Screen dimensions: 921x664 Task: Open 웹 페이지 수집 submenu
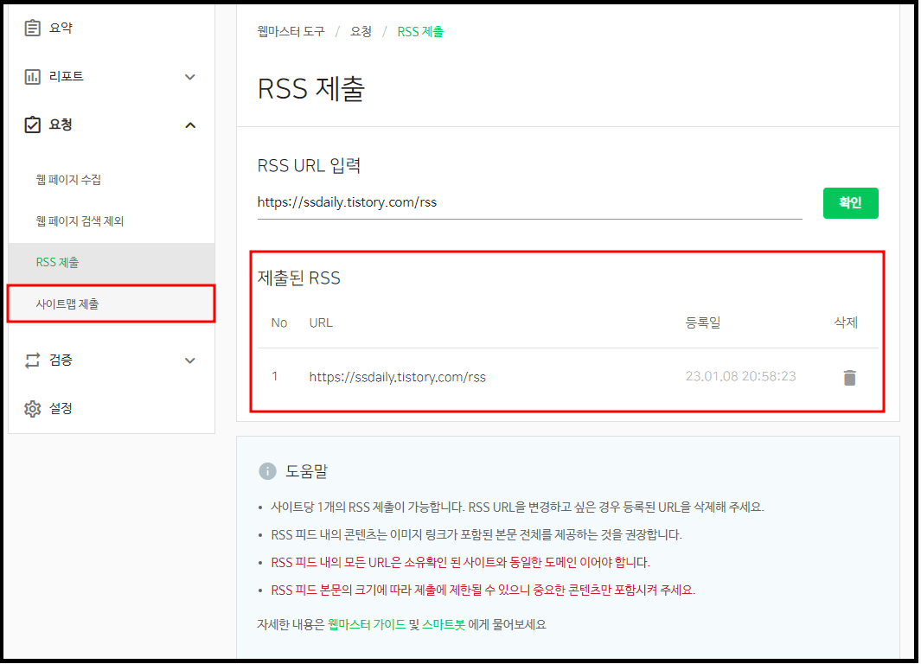point(68,180)
